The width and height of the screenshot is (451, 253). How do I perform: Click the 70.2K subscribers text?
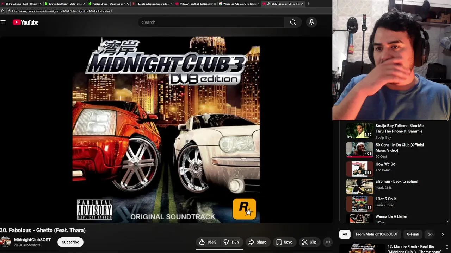click(27, 245)
